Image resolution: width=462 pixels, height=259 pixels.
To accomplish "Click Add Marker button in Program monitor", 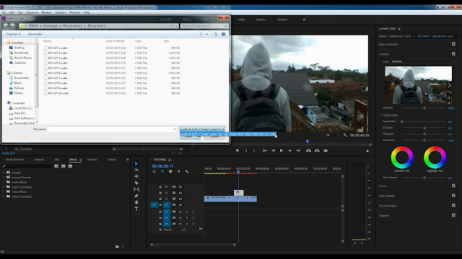I will pyautogui.click(x=237, y=150).
